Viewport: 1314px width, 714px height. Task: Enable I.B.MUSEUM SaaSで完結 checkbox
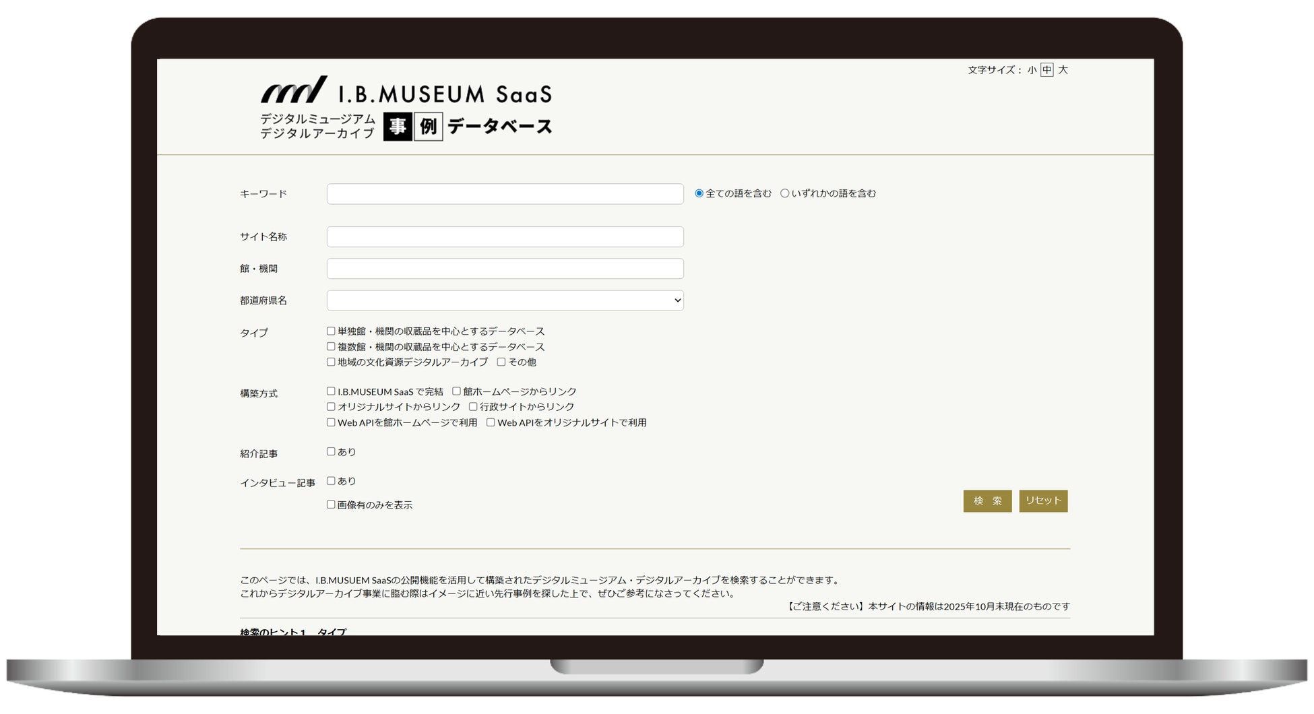(331, 391)
